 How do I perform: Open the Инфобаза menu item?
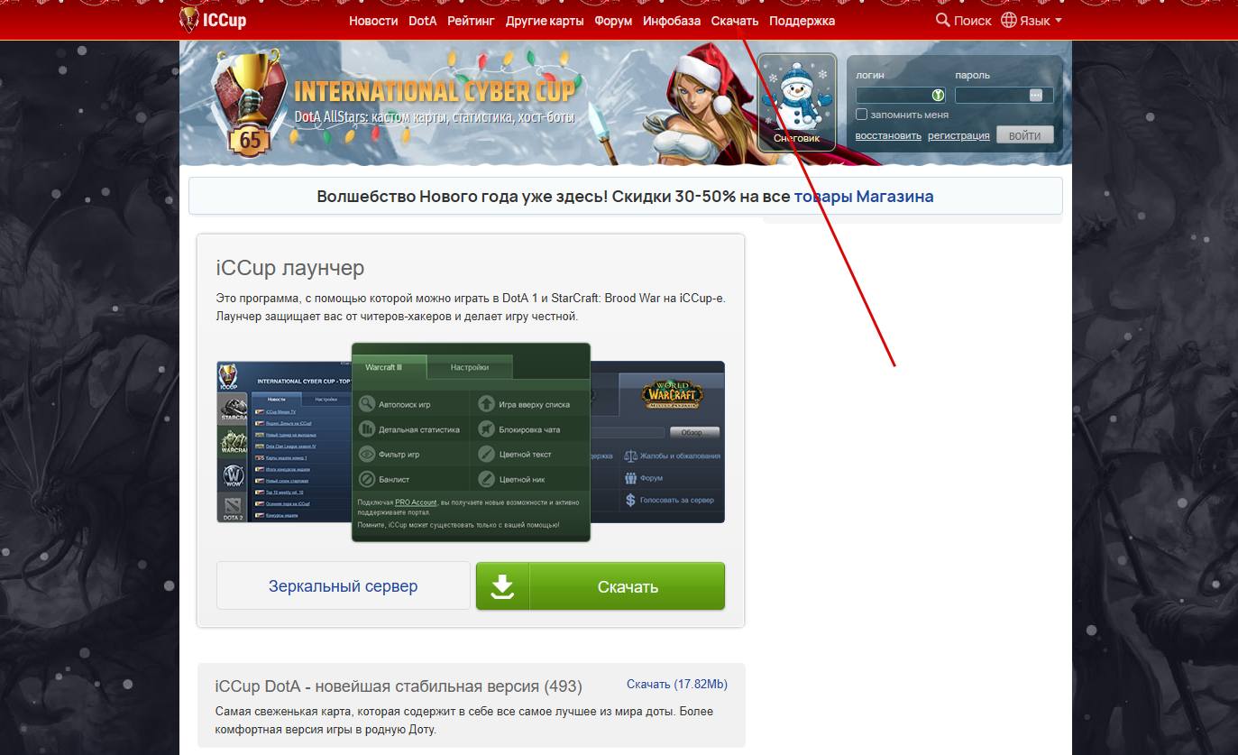[672, 21]
